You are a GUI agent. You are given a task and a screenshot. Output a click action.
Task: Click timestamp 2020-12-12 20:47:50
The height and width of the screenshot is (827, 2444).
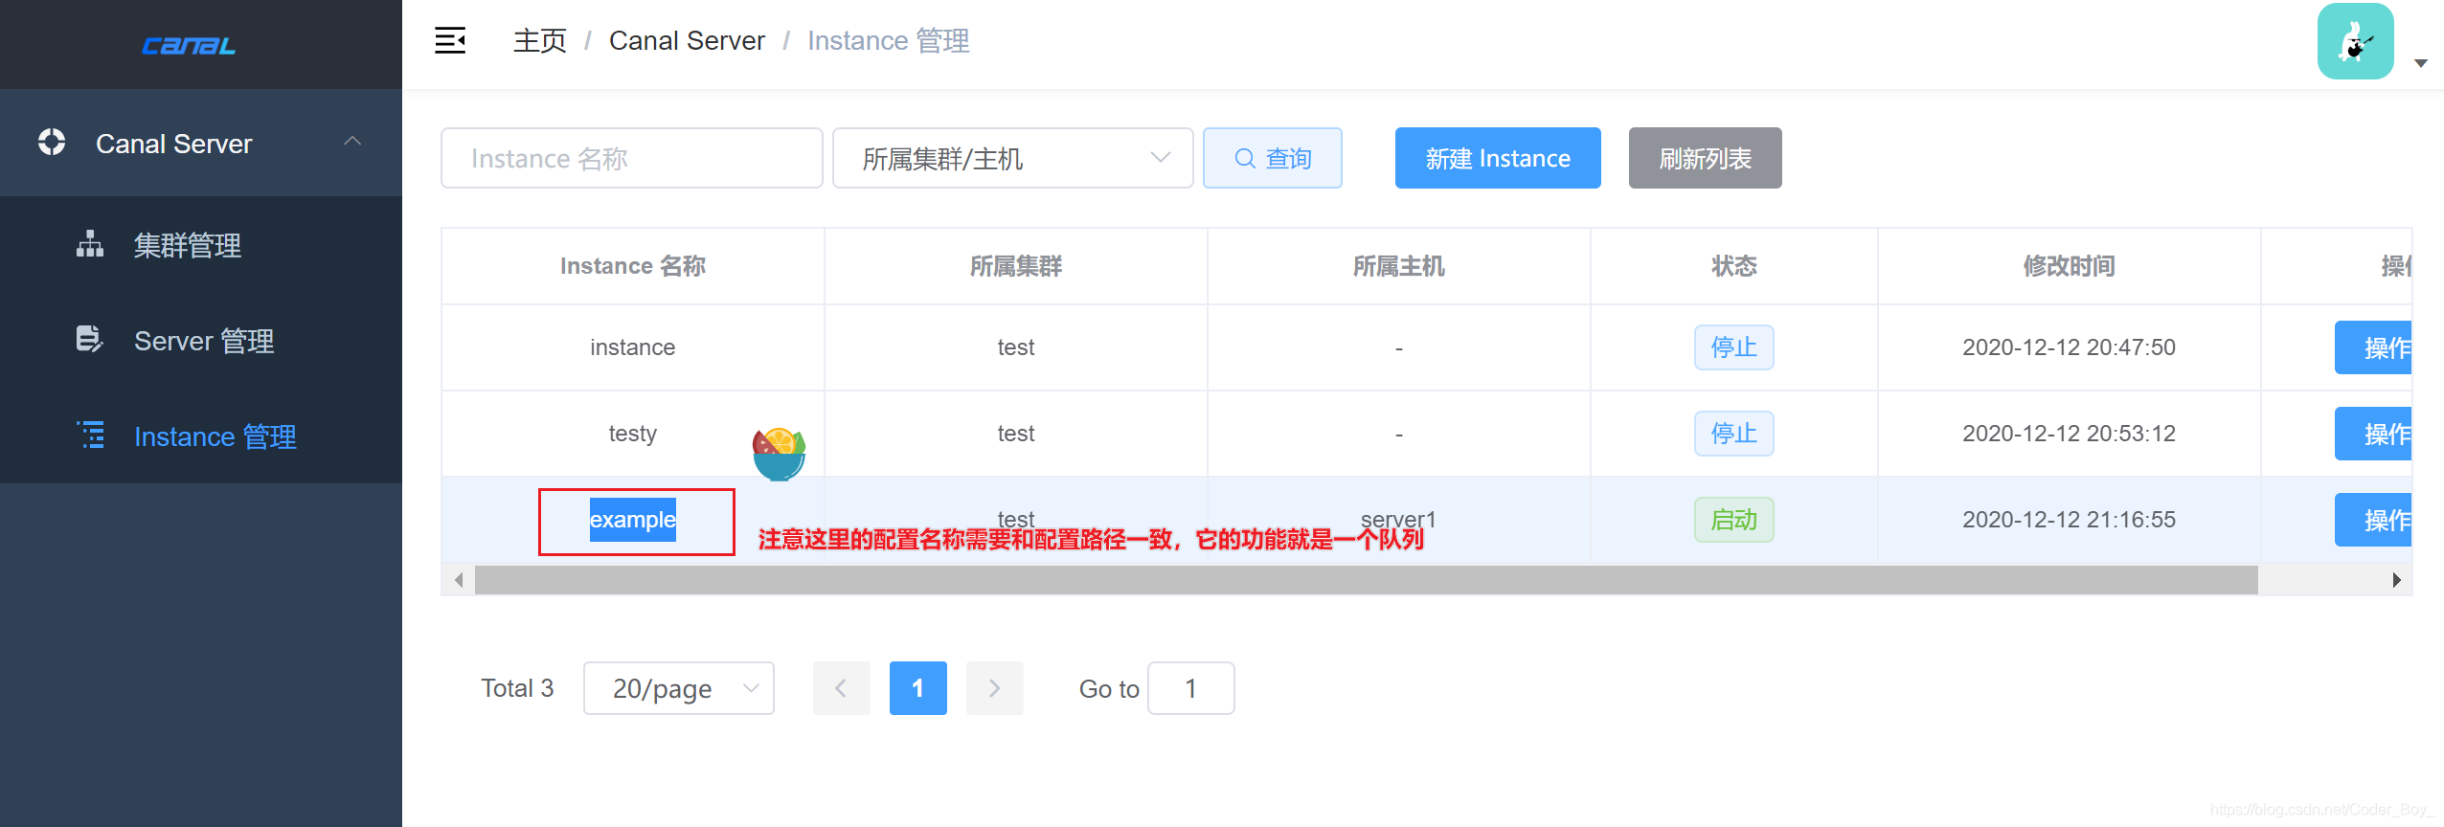[x=2069, y=347]
